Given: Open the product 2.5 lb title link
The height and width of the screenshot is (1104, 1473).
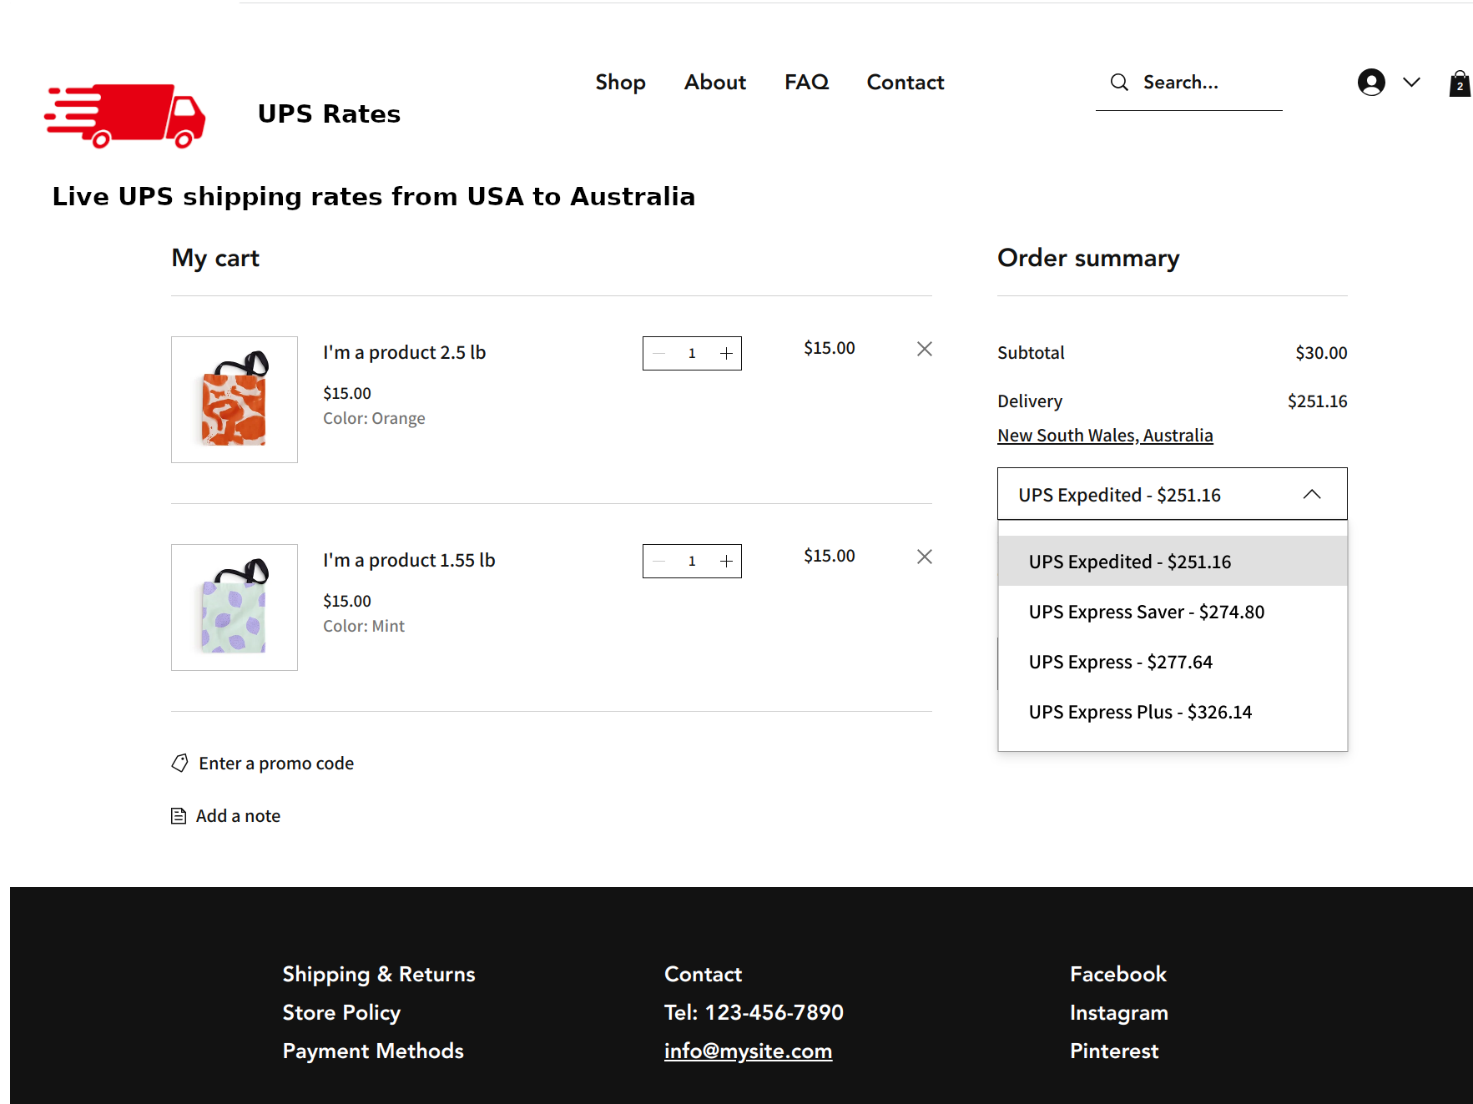Looking at the screenshot, I should click(405, 352).
